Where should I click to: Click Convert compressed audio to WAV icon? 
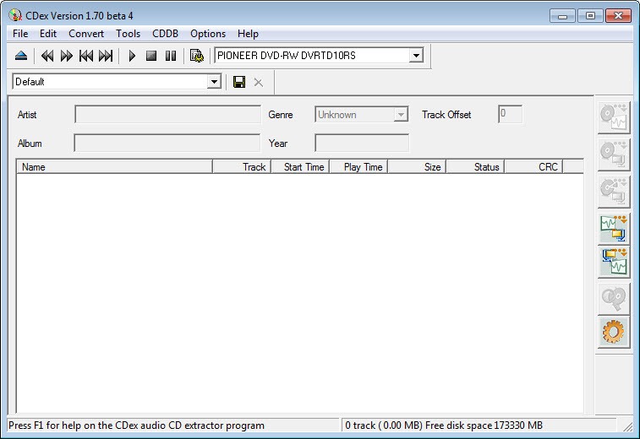[x=614, y=262]
